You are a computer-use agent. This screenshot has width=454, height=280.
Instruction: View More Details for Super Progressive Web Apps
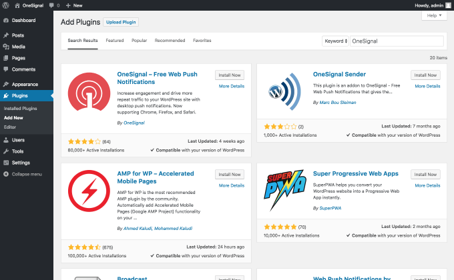click(427, 185)
